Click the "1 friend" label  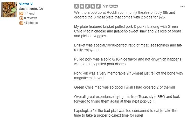coord(29,14)
